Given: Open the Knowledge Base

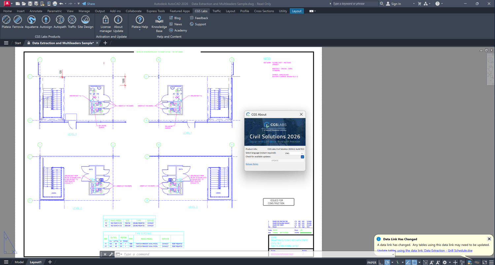Looking at the screenshot, I should point(159,24).
